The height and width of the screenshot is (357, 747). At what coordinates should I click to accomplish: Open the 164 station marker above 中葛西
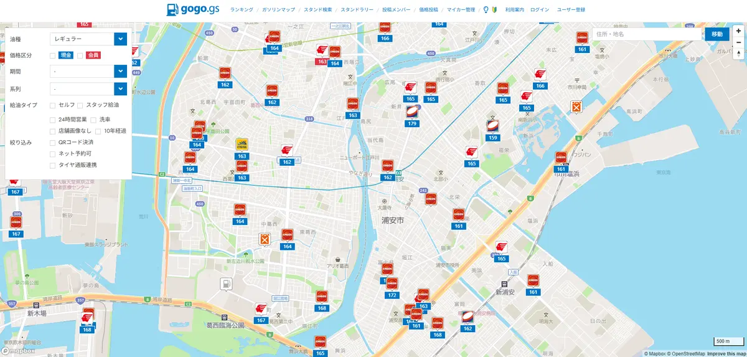pos(240,214)
